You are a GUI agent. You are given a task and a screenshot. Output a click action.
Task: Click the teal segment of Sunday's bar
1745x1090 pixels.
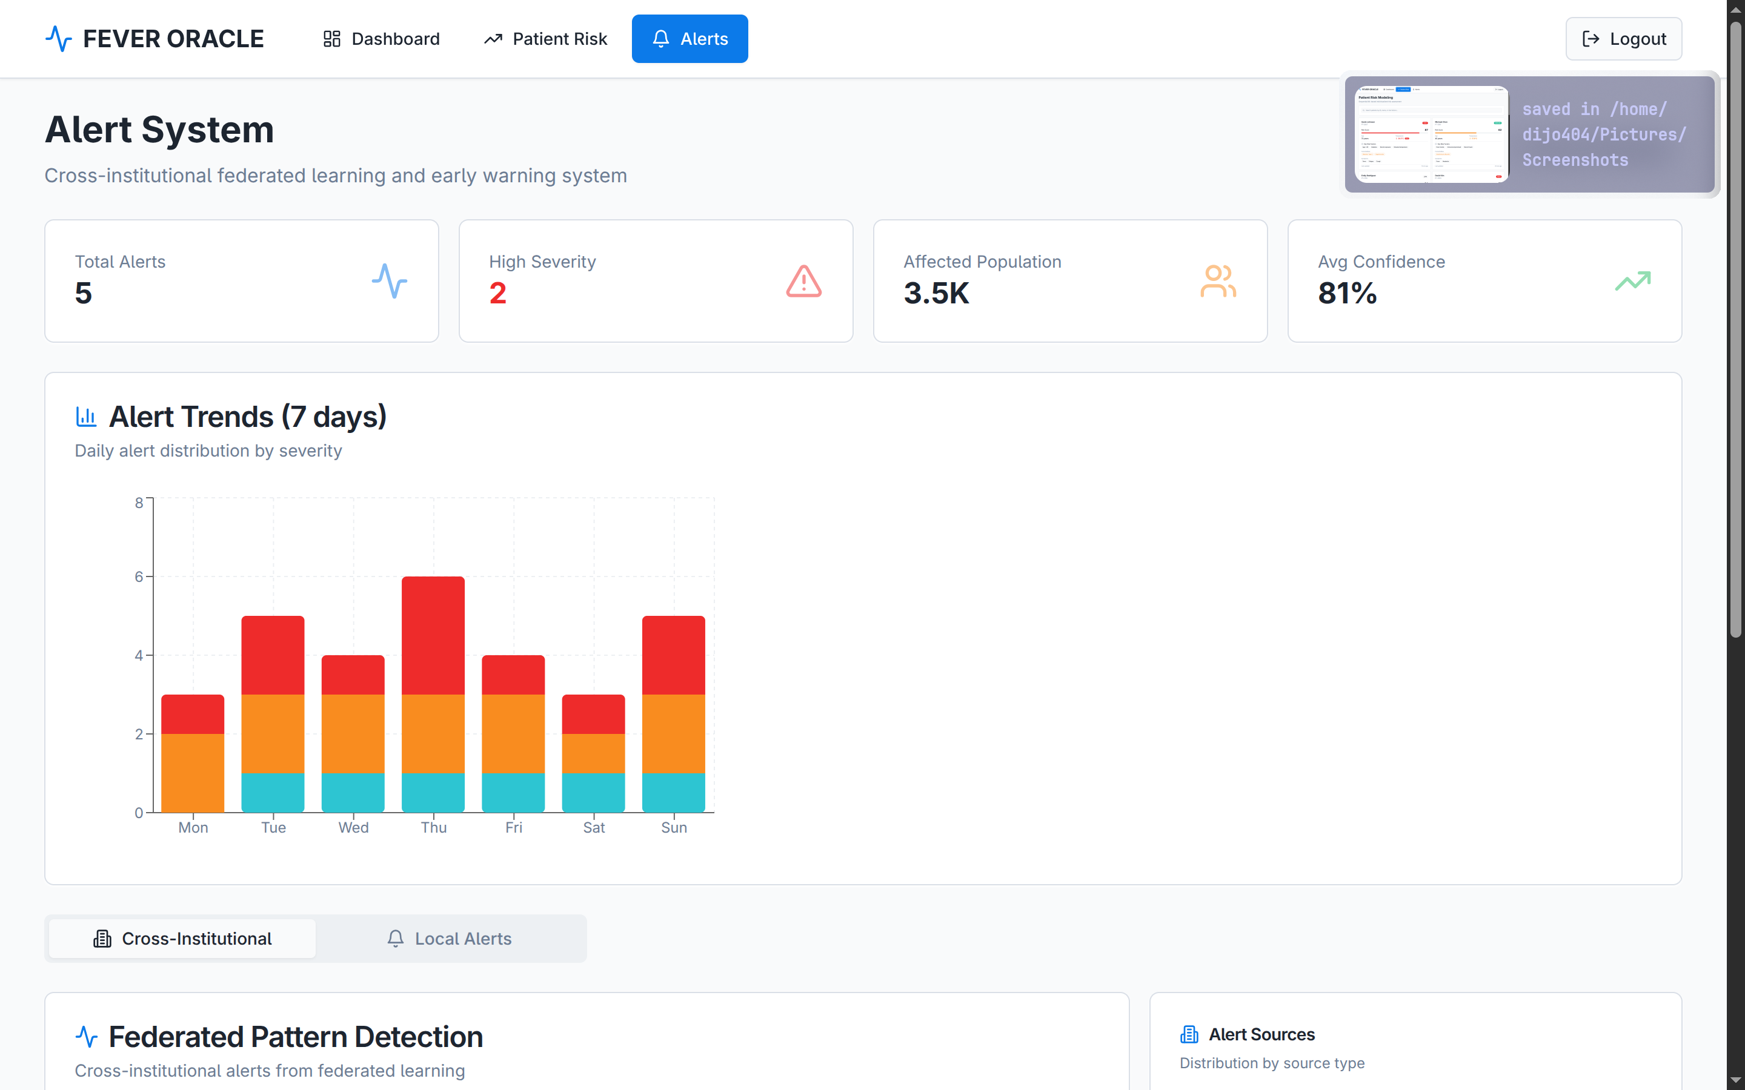(x=674, y=793)
